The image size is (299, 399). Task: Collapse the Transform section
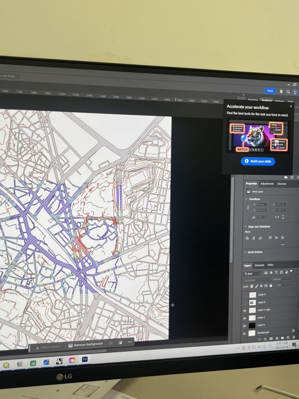tap(246, 199)
